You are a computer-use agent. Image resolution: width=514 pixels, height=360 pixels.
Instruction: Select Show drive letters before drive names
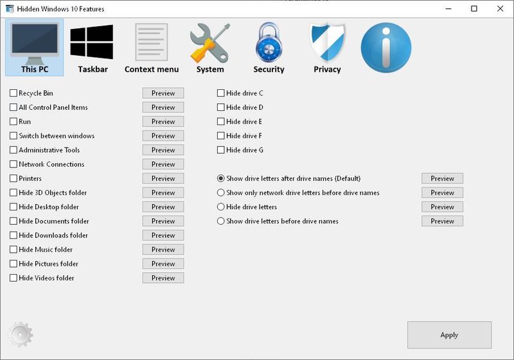tap(220, 221)
